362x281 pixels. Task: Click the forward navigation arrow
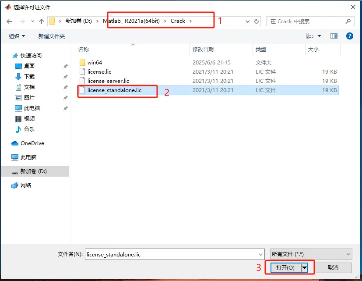pos(22,21)
